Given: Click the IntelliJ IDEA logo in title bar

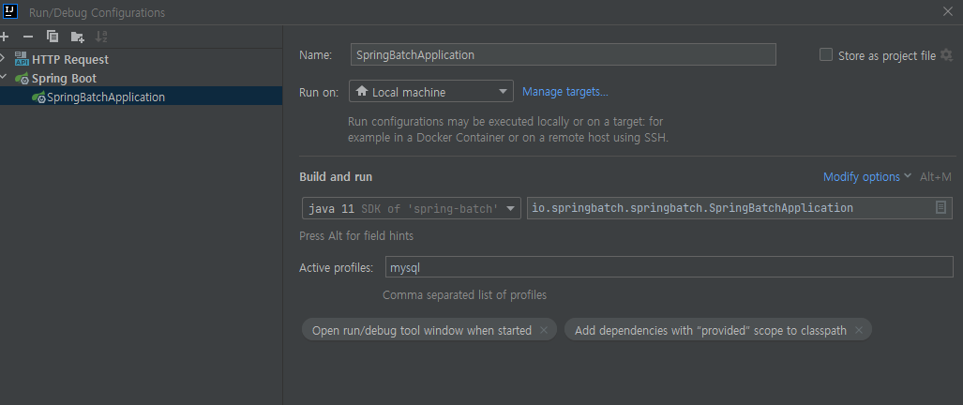Looking at the screenshot, I should (x=10, y=11).
